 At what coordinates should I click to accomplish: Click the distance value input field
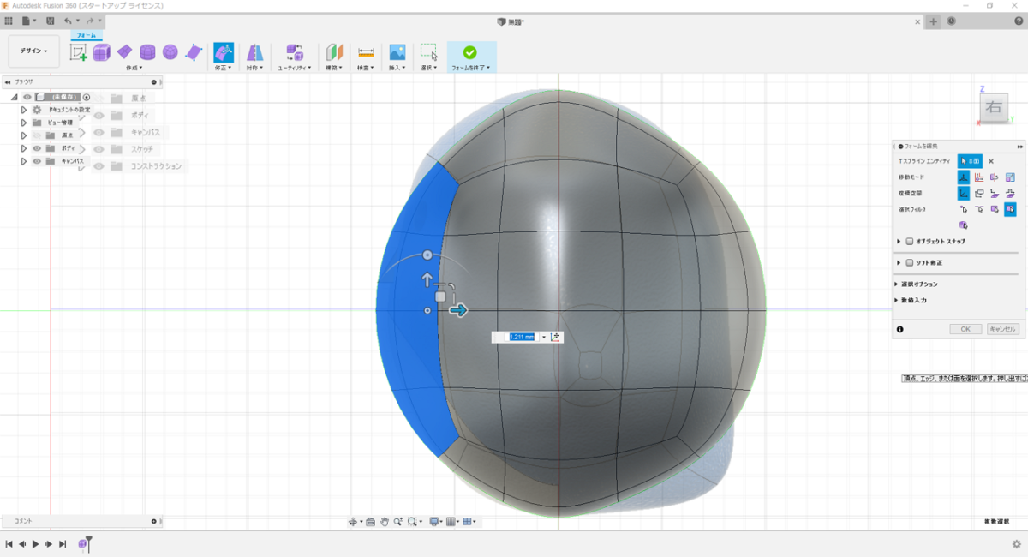coord(522,337)
